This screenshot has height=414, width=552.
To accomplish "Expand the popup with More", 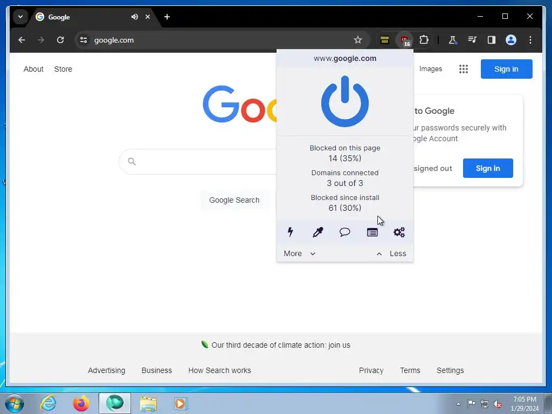I will pyautogui.click(x=299, y=253).
